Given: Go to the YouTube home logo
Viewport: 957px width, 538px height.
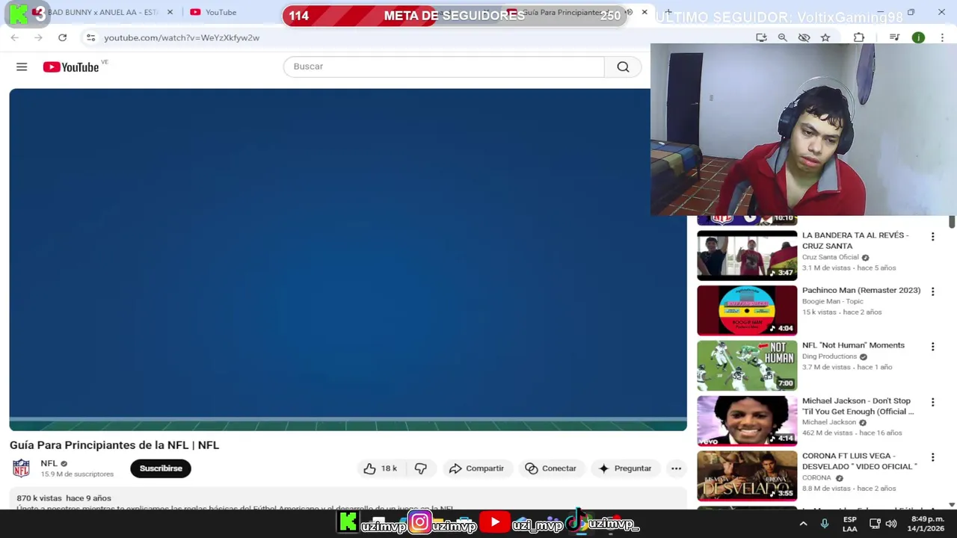Looking at the screenshot, I should [71, 67].
